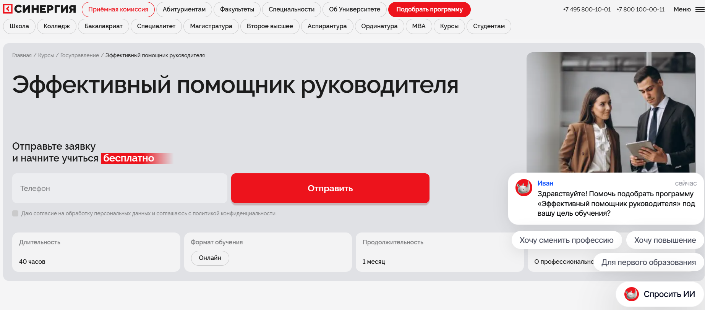Focus the Телефон input field
The width and height of the screenshot is (705, 310).
pos(120,188)
